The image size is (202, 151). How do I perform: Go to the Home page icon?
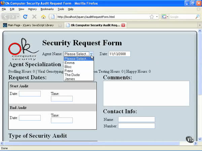pos(43,16)
